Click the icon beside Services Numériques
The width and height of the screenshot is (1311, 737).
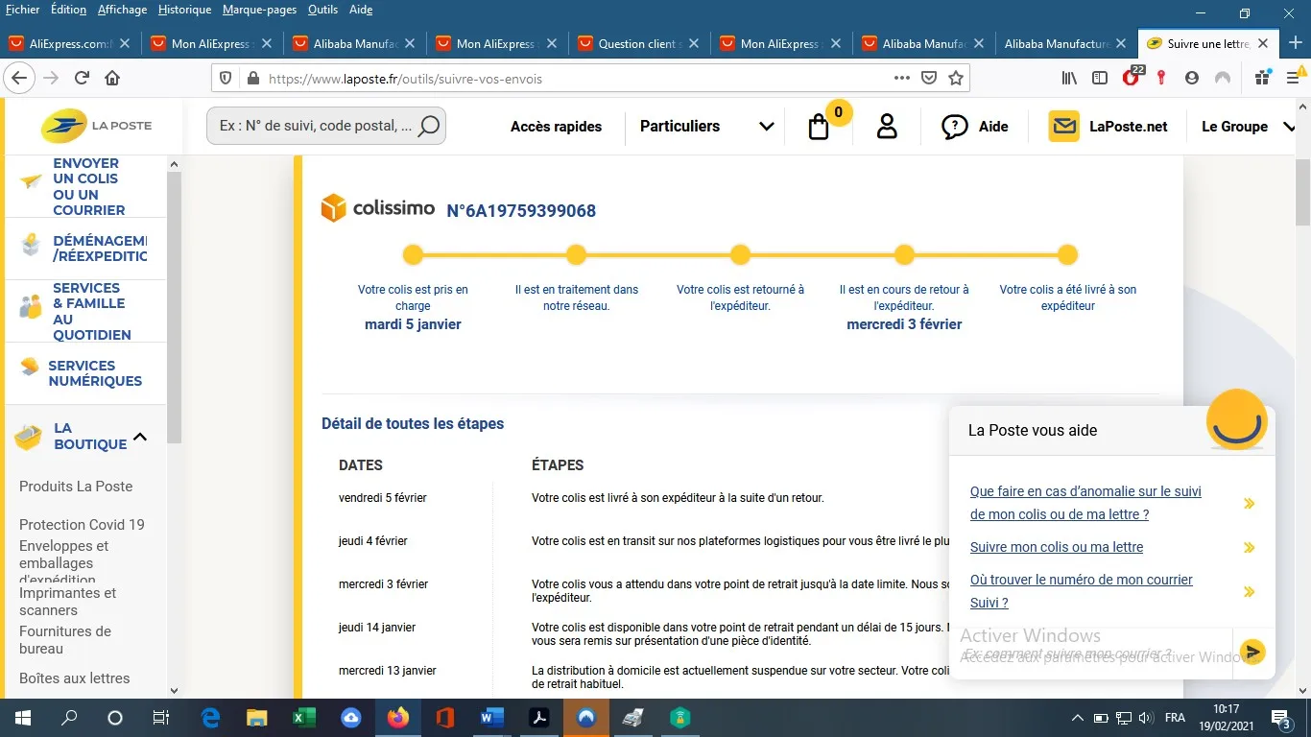pyautogui.click(x=30, y=367)
